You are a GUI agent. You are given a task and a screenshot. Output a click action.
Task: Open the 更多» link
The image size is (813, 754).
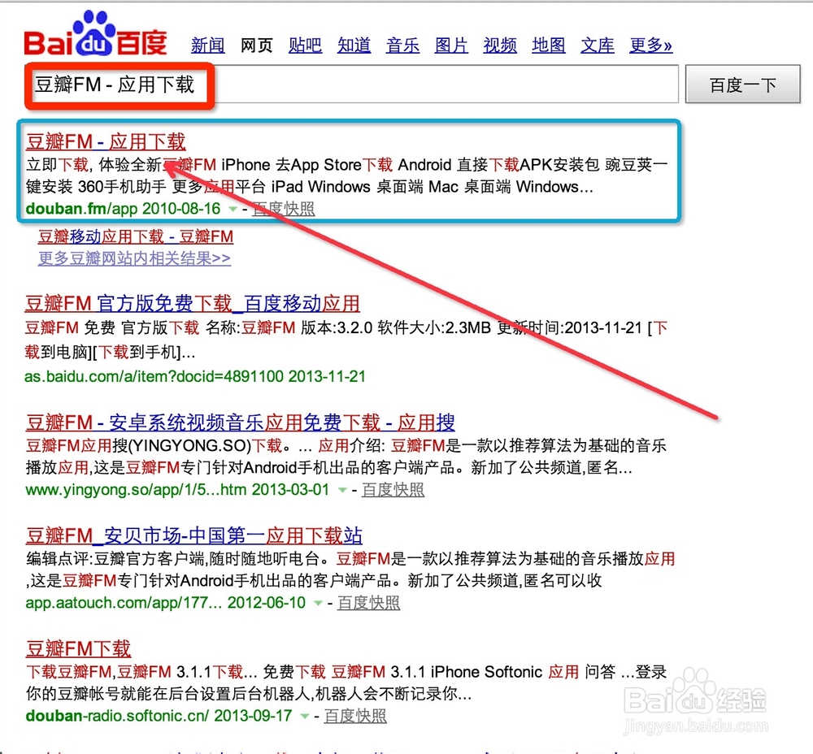650,45
